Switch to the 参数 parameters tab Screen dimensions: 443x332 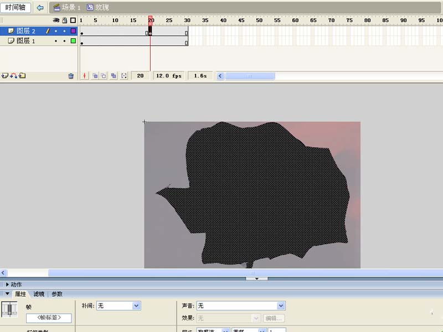pyautogui.click(x=57, y=294)
